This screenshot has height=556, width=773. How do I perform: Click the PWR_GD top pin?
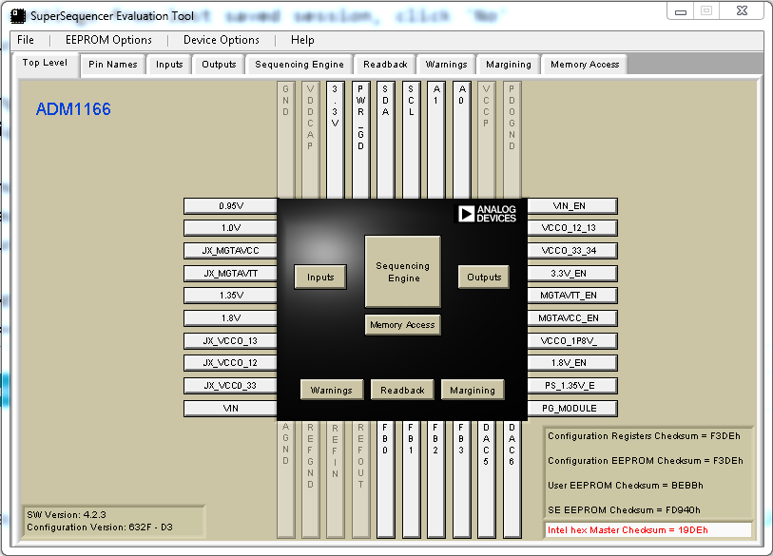361,140
